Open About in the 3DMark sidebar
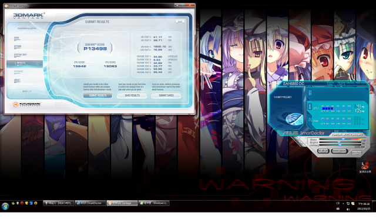The height and width of the screenshot is (219, 376). tap(17, 80)
